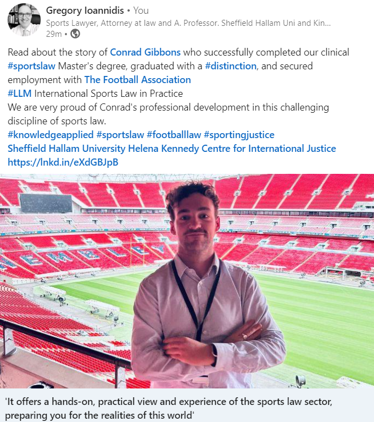Visit The Football Association company page
Image resolution: width=374 pixels, height=422 pixels.
pyautogui.click(x=137, y=80)
